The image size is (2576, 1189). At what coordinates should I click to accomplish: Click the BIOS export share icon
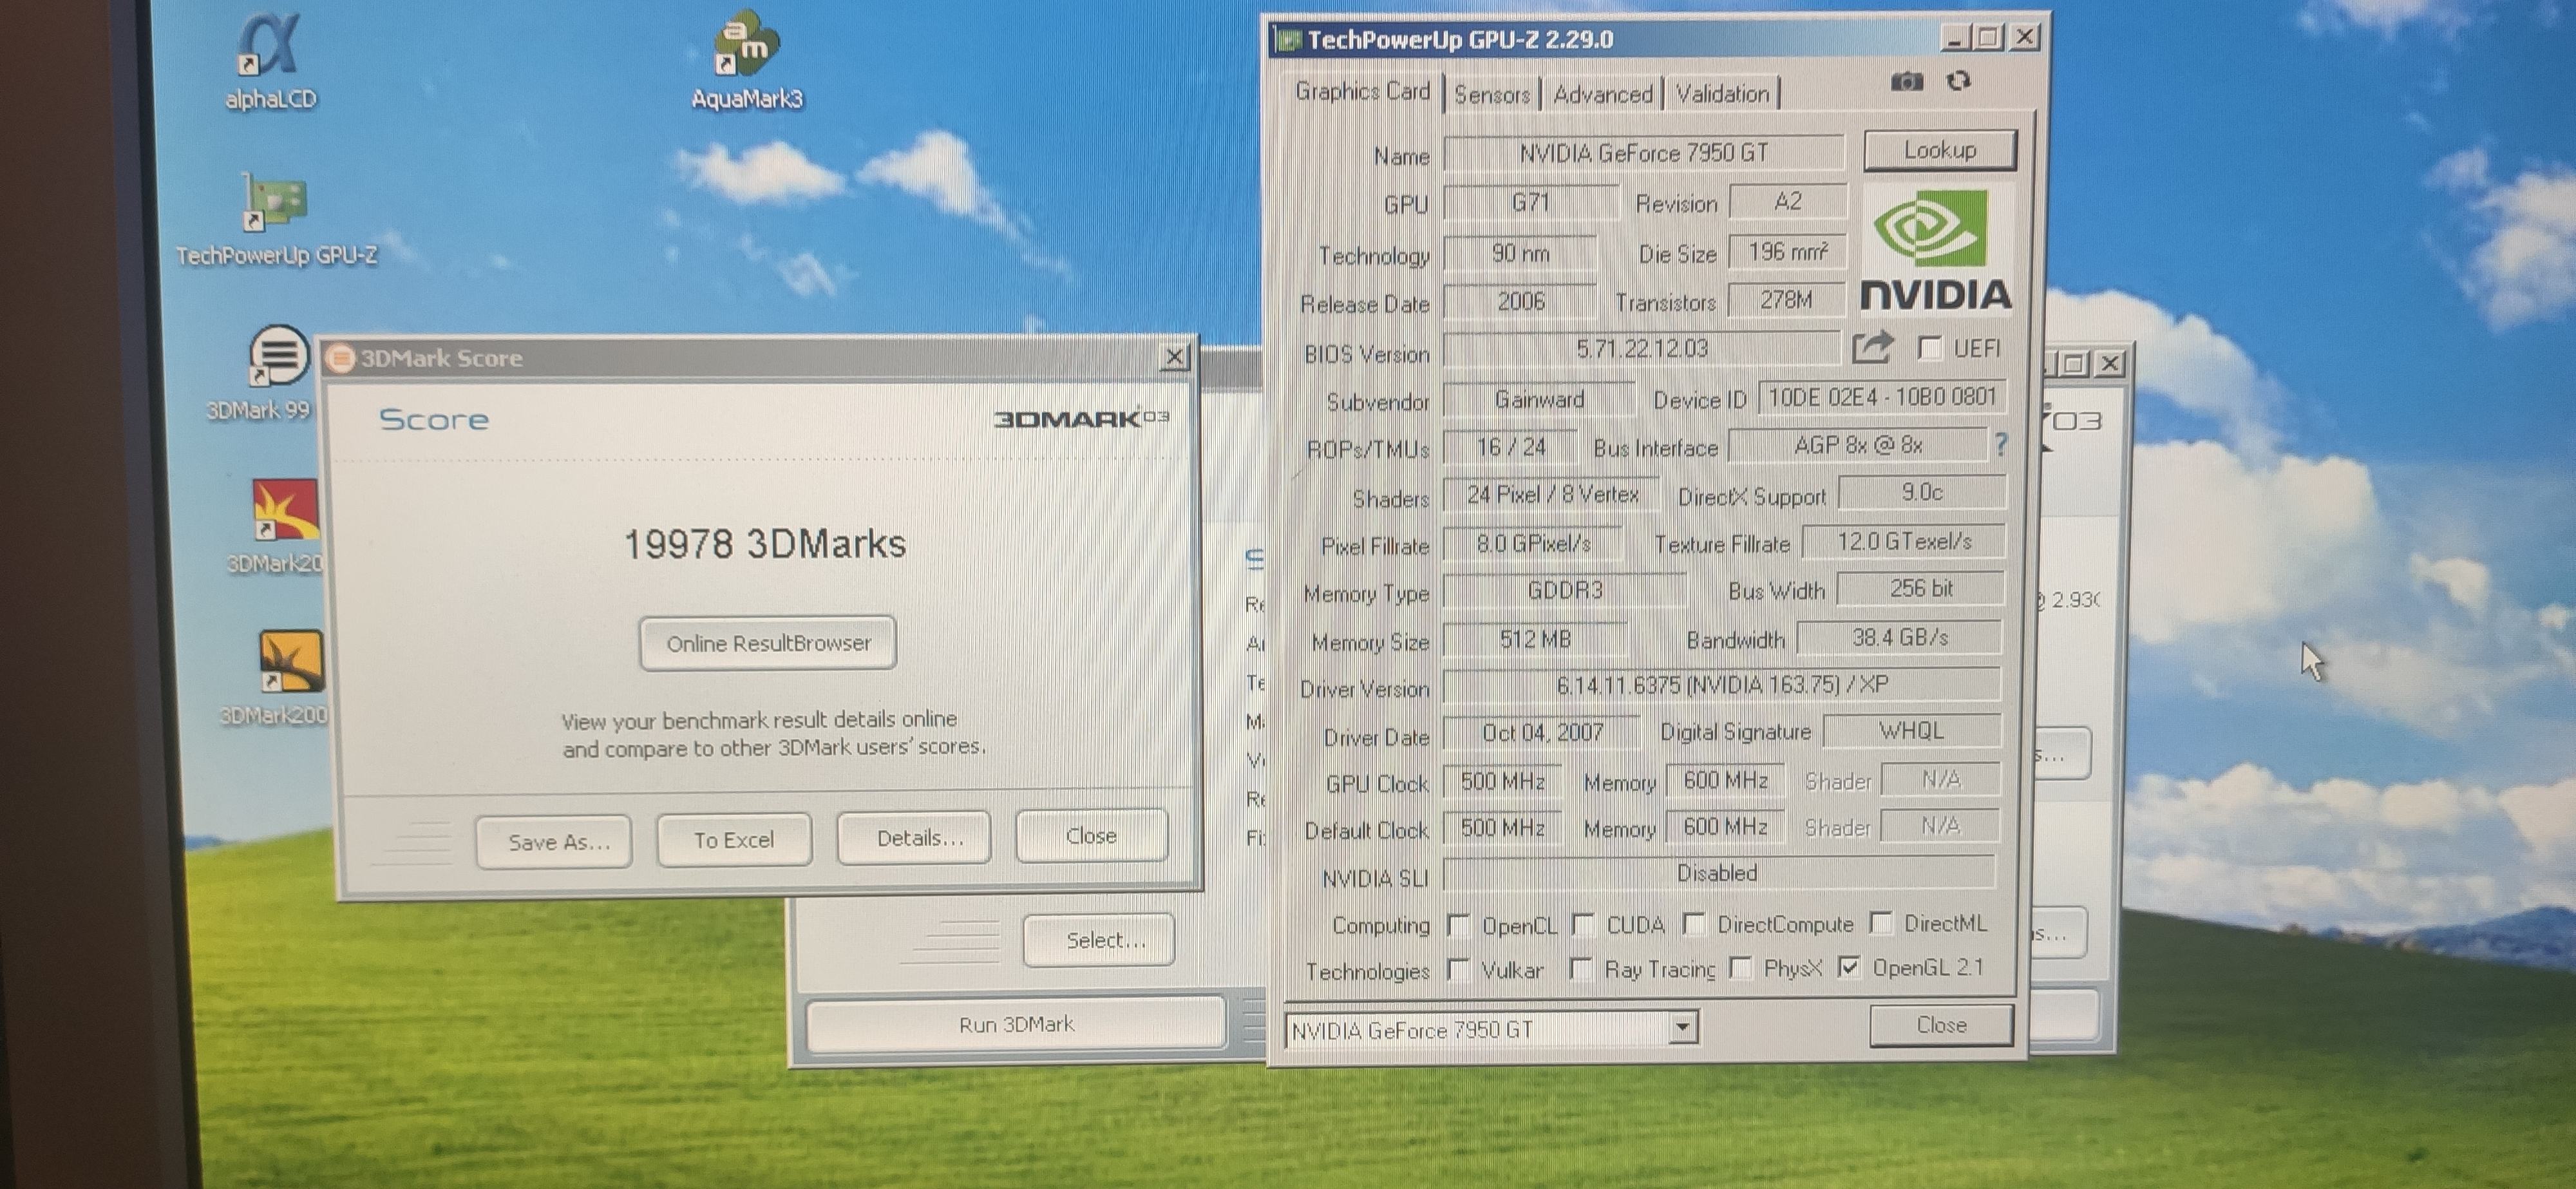pos(1872,347)
